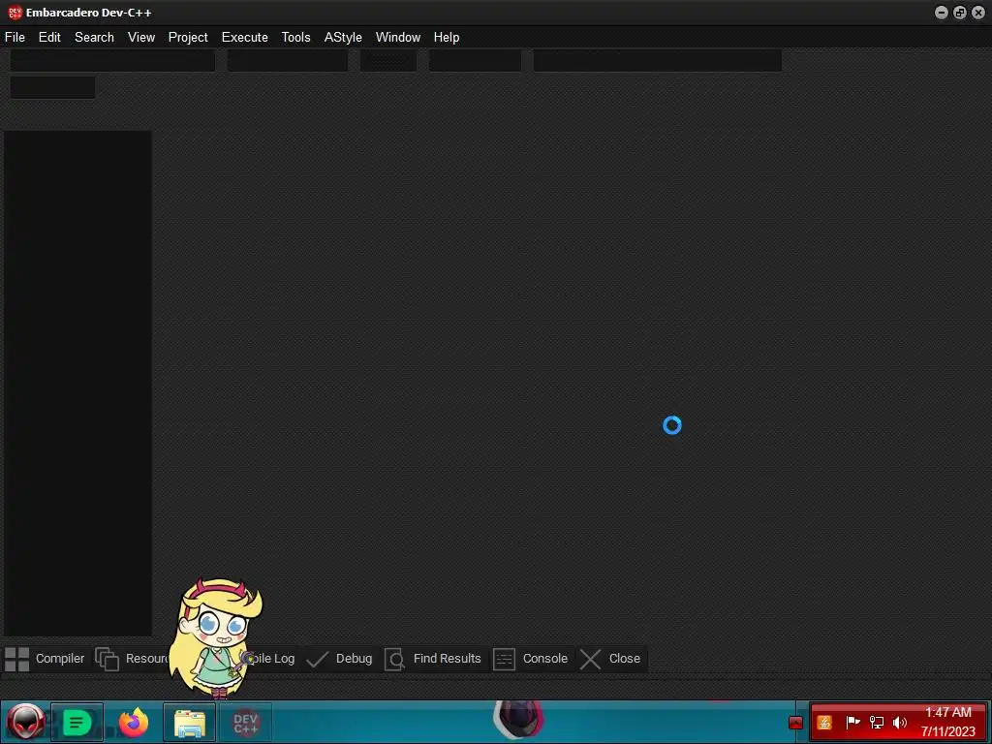Open the File menu

pyautogui.click(x=15, y=38)
